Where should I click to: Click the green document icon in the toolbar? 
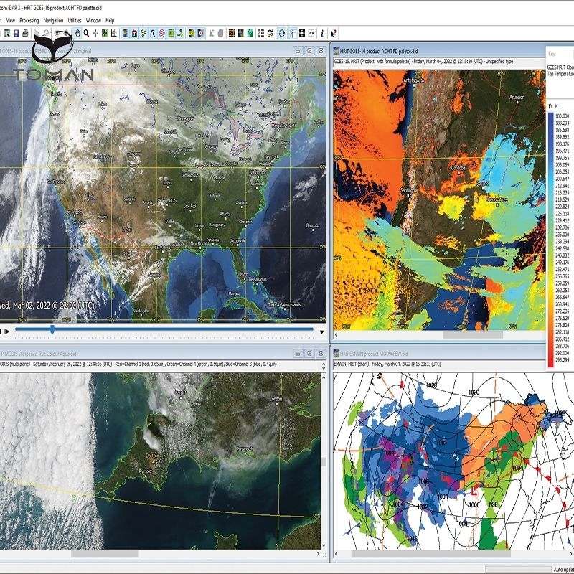pos(250,34)
